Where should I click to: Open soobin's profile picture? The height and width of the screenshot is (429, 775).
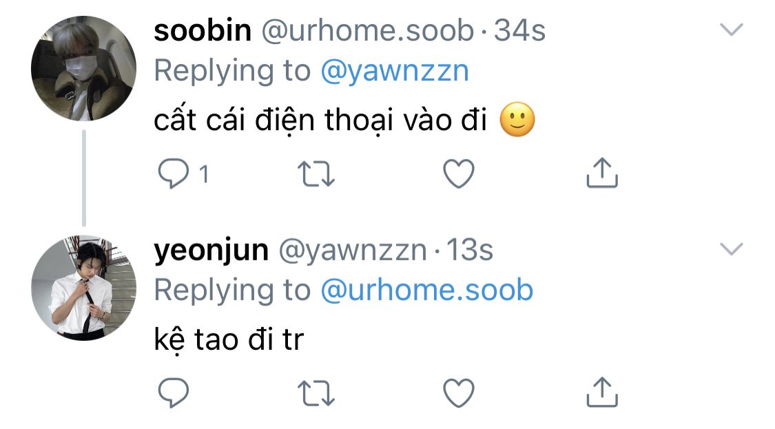(x=83, y=68)
